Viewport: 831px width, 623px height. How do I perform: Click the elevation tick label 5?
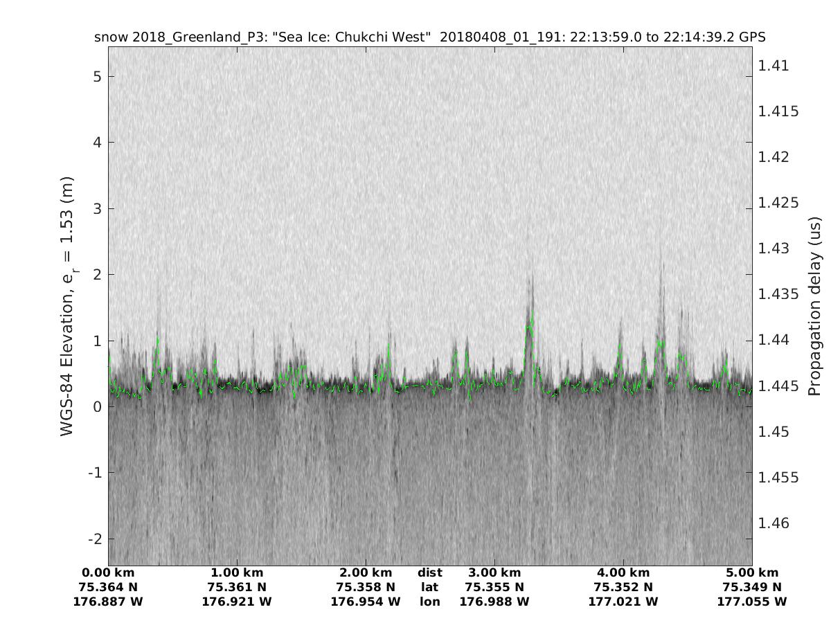pyautogui.click(x=98, y=76)
